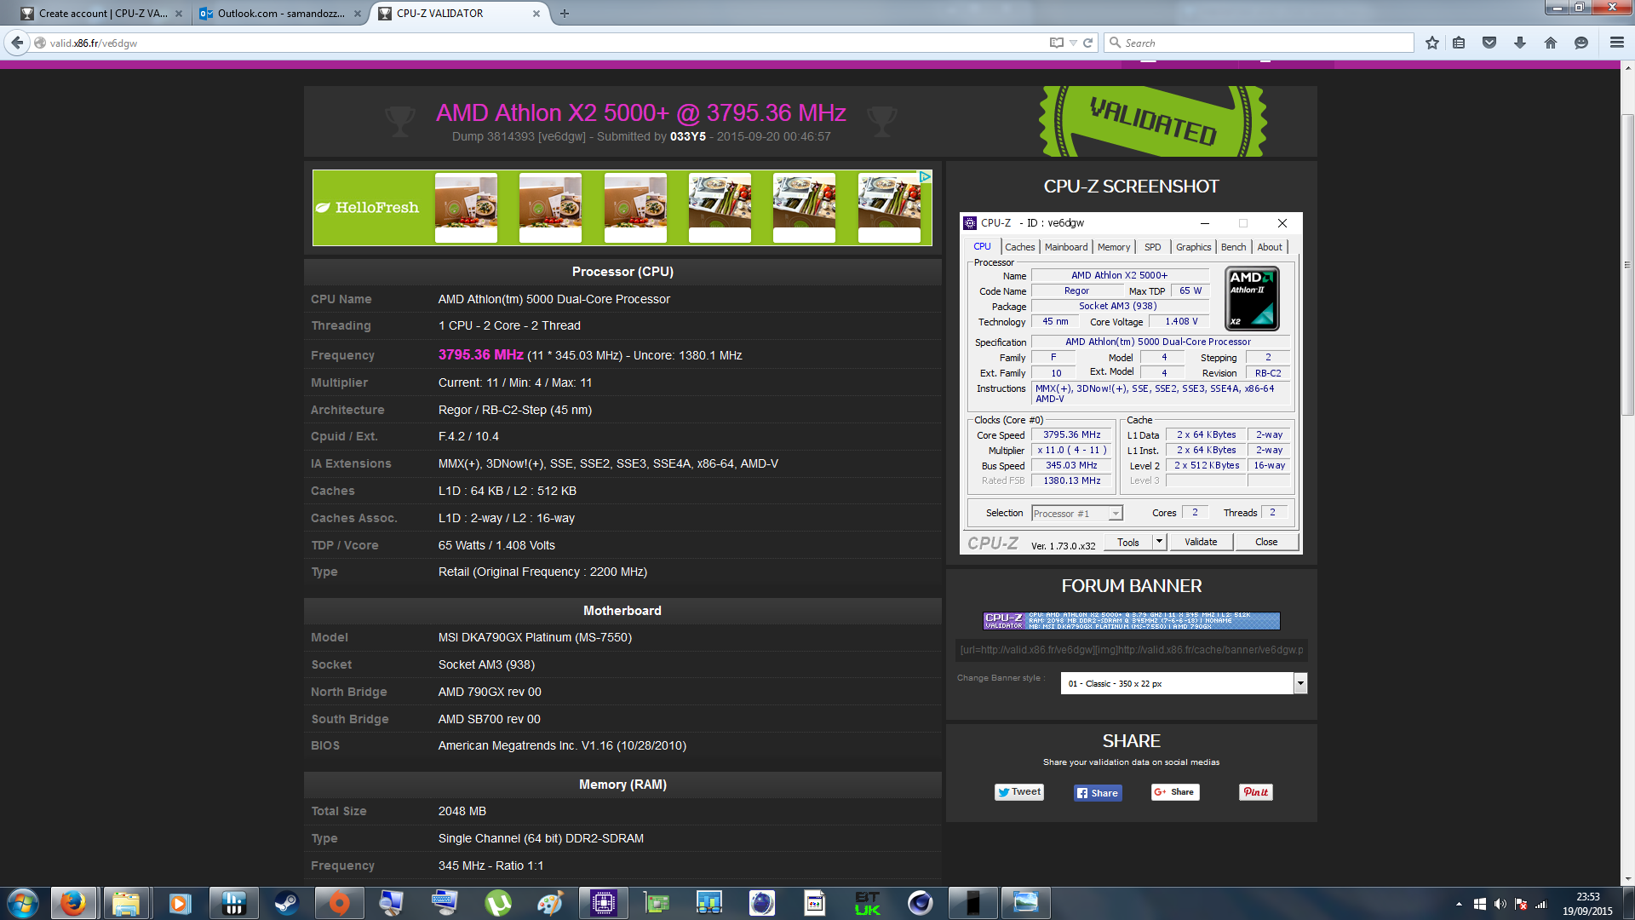Open a new tab with the plus icon

coord(565,14)
